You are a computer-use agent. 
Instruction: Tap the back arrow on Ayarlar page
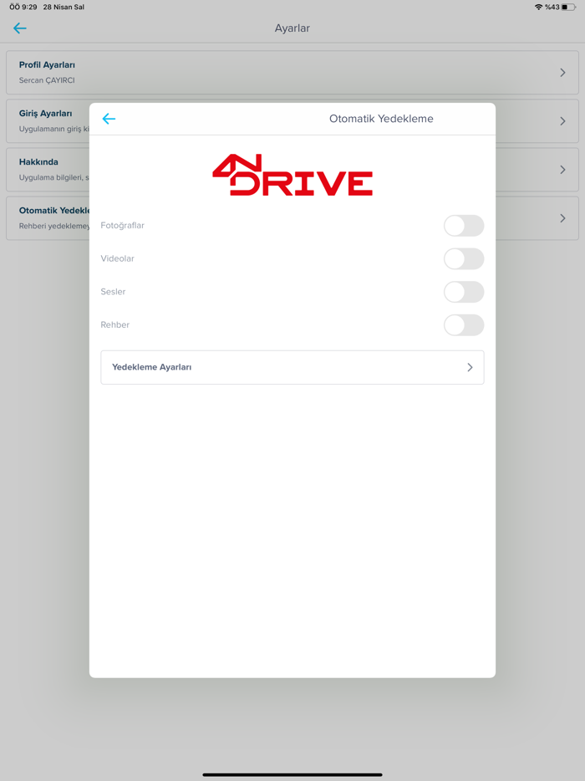click(19, 28)
